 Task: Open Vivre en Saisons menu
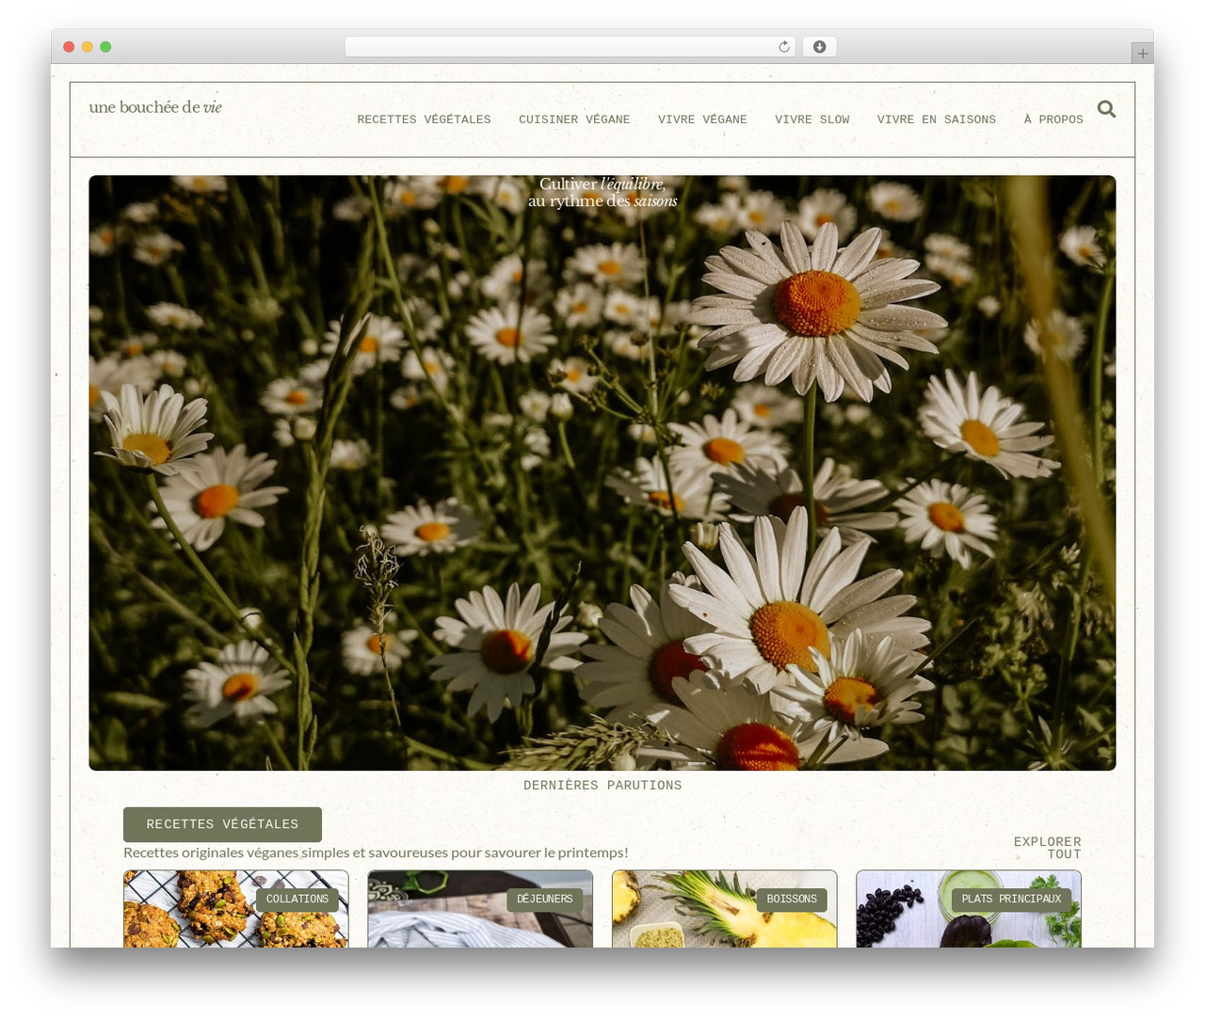[936, 120]
